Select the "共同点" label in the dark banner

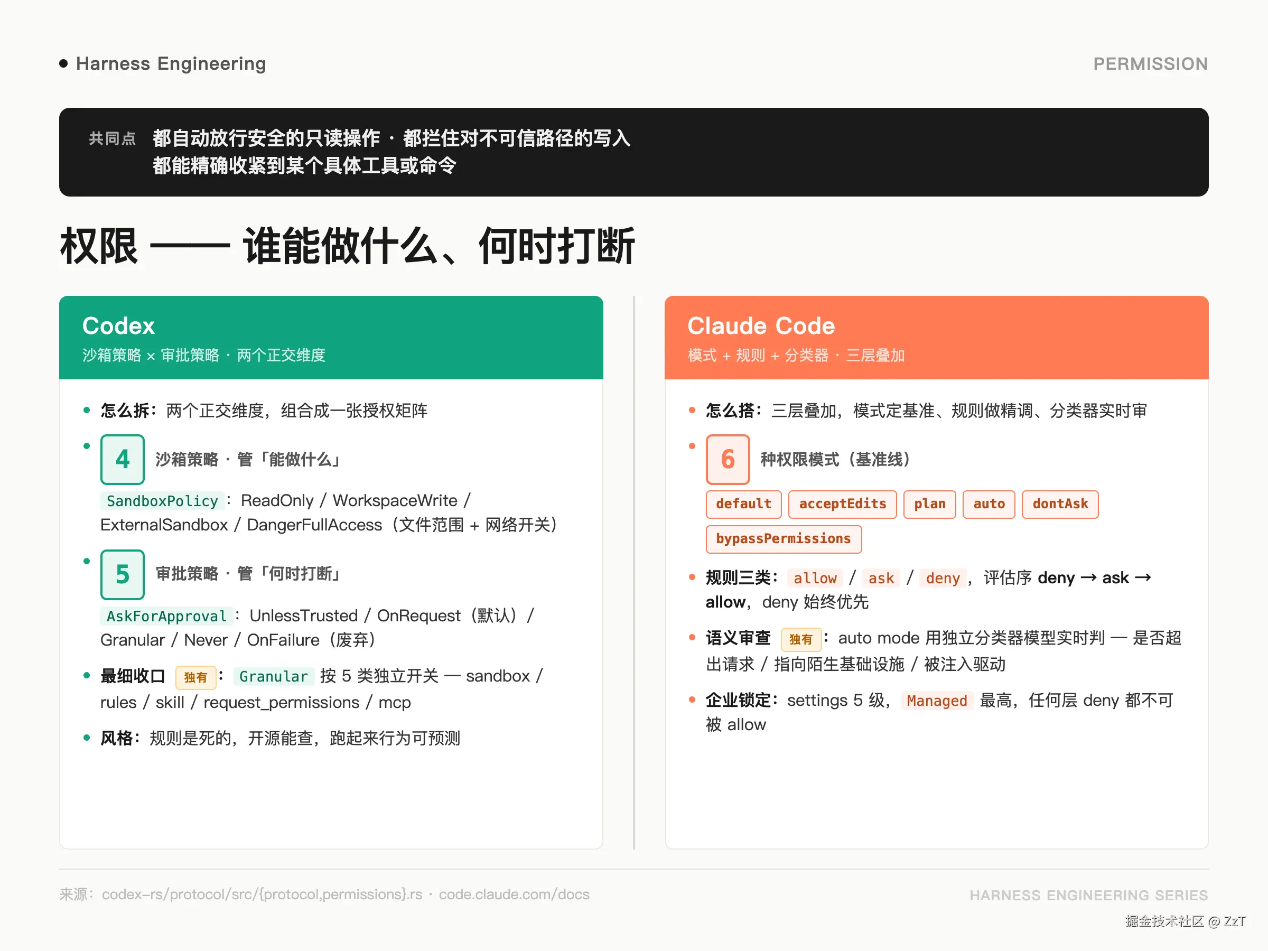pyautogui.click(x=113, y=138)
